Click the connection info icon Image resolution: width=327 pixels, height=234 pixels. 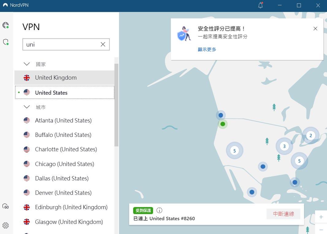[159, 210]
